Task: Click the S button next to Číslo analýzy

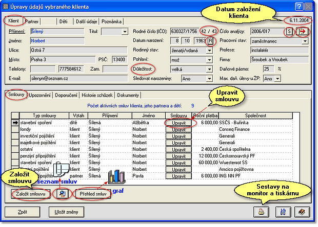Action: point(290,32)
